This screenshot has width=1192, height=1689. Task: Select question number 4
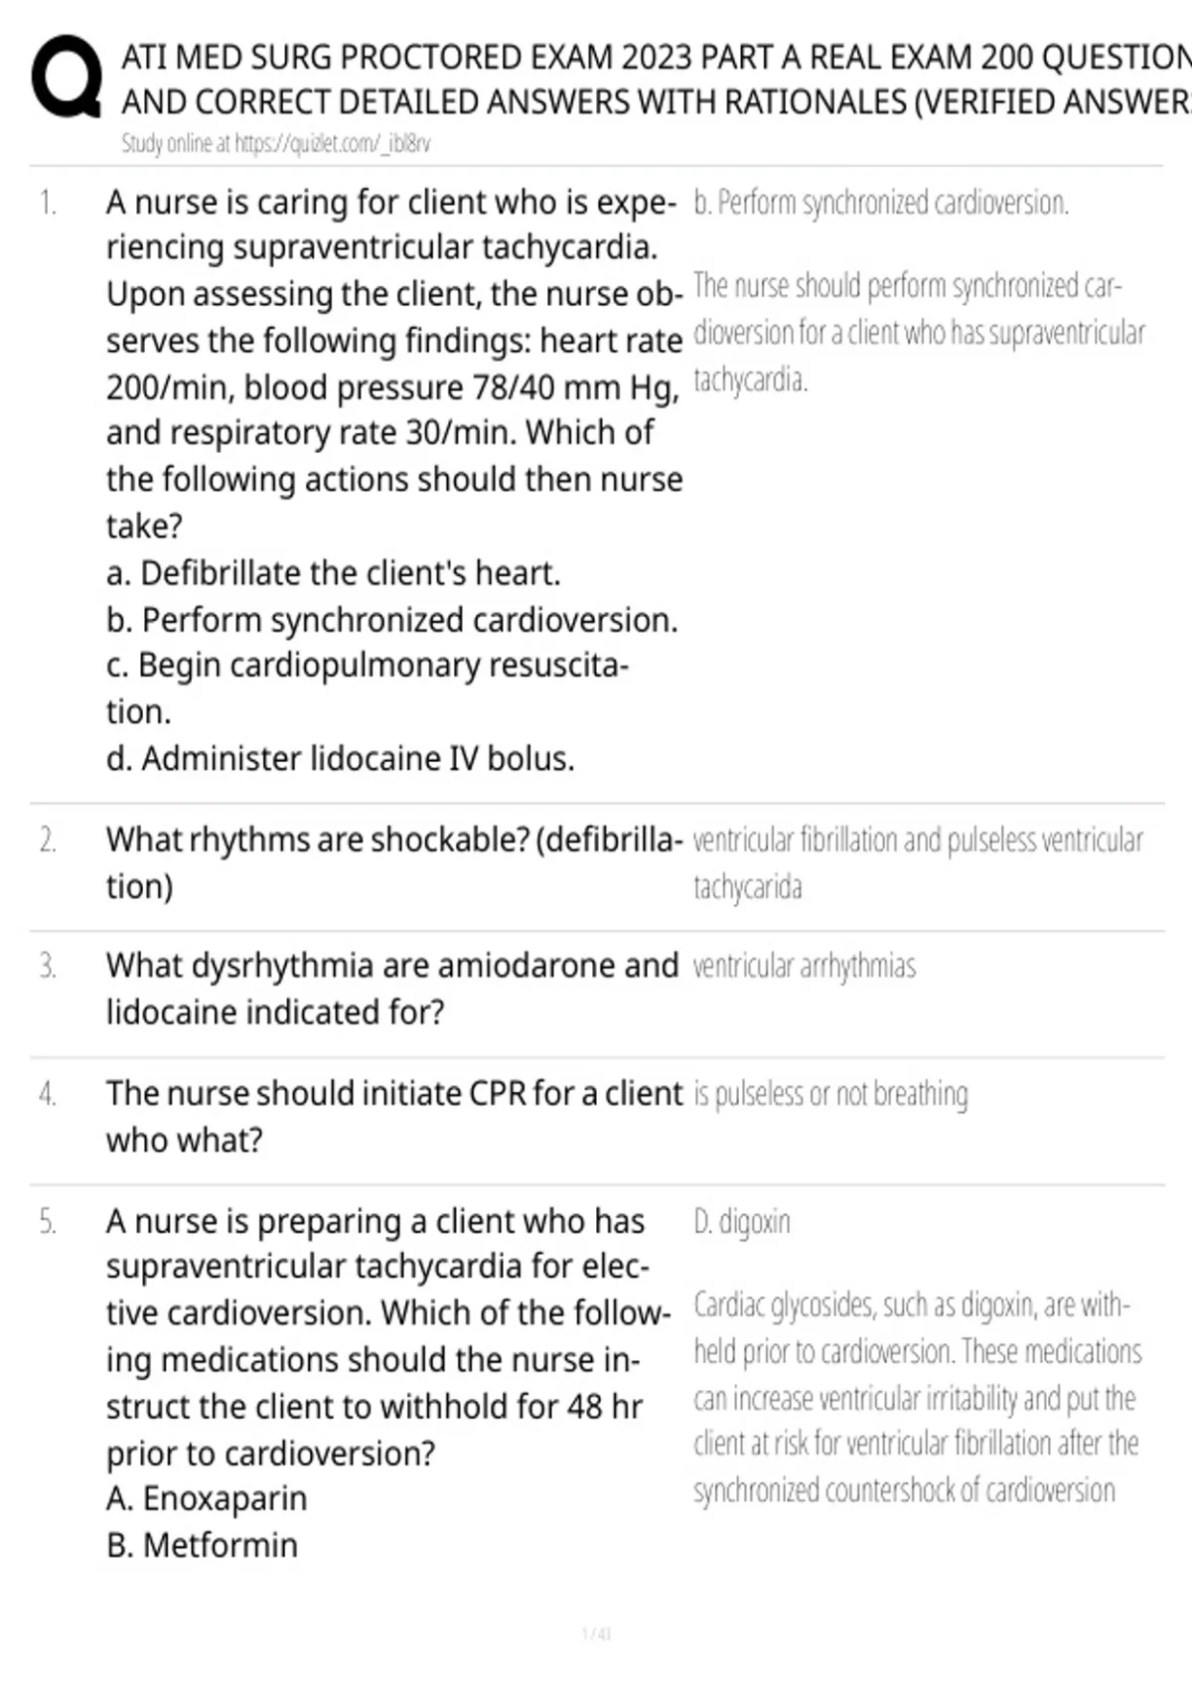click(x=48, y=1094)
